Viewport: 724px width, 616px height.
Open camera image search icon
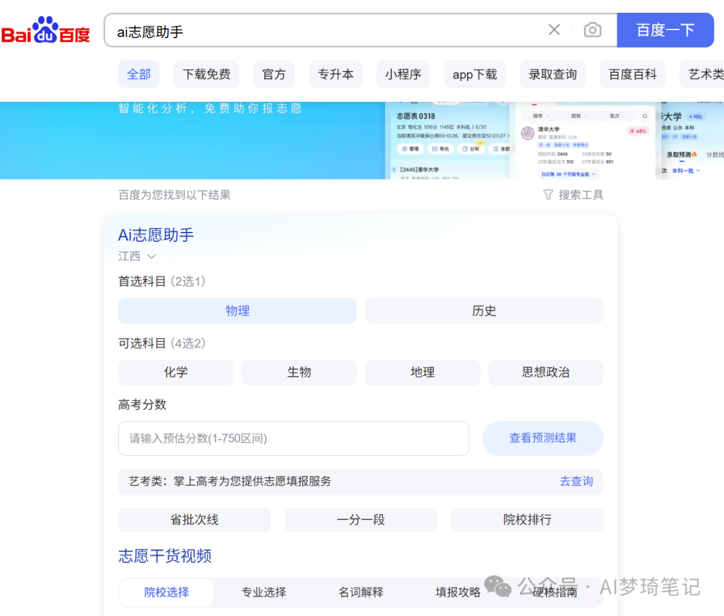click(593, 30)
